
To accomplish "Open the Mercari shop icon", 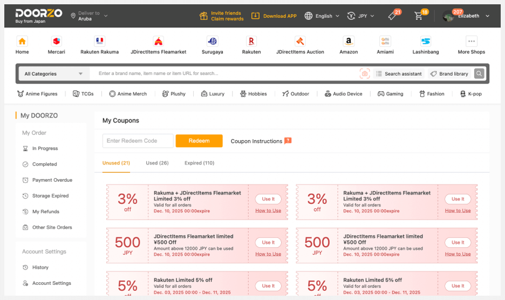I will coord(56,41).
